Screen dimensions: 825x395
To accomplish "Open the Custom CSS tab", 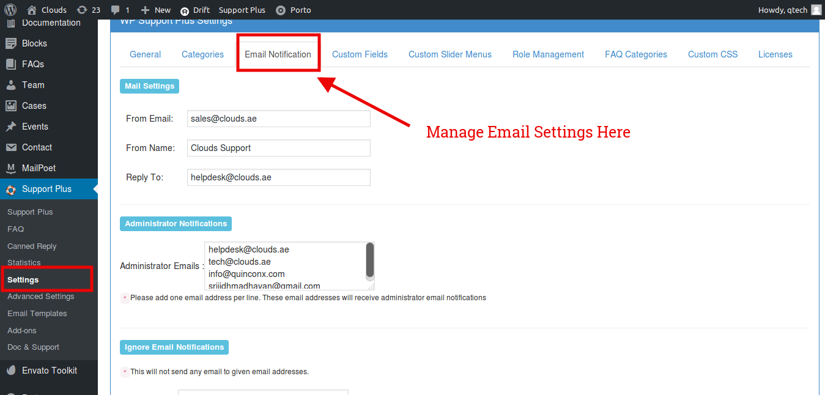I will [713, 54].
